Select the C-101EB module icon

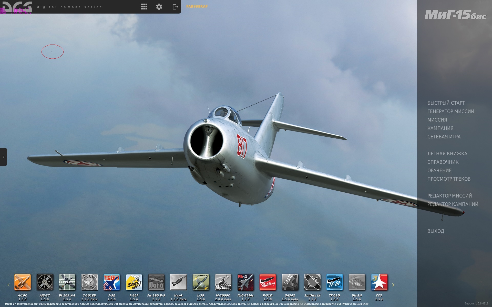[89, 282]
